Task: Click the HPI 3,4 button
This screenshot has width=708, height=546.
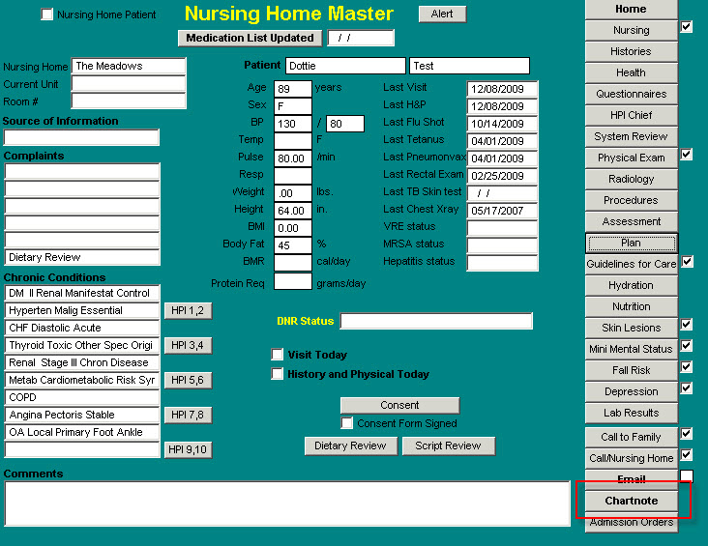Action: point(188,345)
